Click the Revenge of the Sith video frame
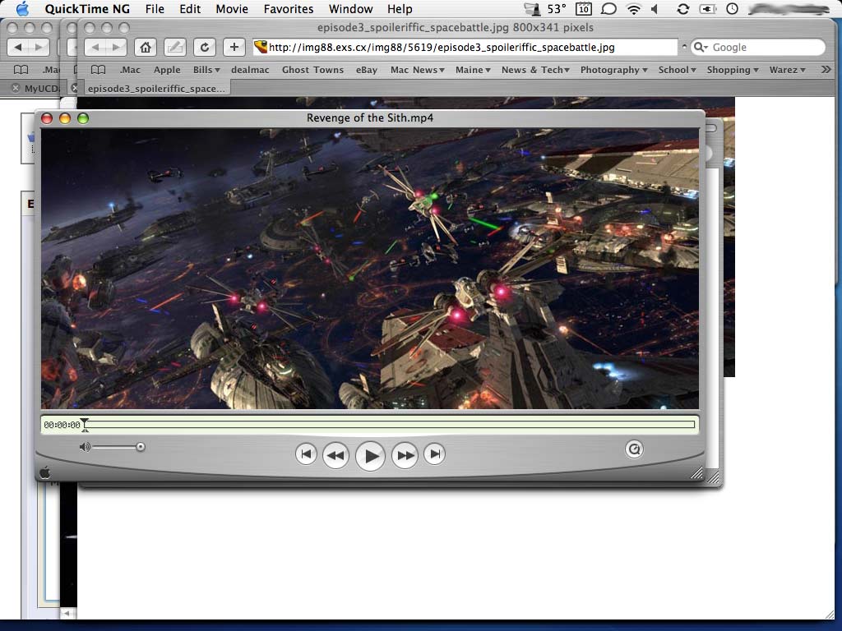842x631 pixels. (x=370, y=269)
